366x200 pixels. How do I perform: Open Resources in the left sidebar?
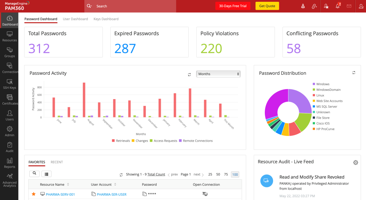coord(9,36)
